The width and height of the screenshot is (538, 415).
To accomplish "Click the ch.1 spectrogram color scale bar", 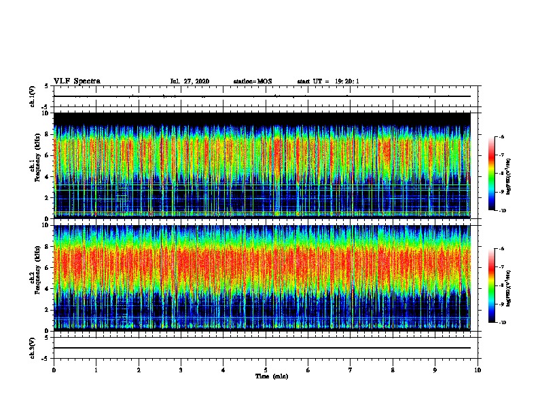I will (491, 174).
